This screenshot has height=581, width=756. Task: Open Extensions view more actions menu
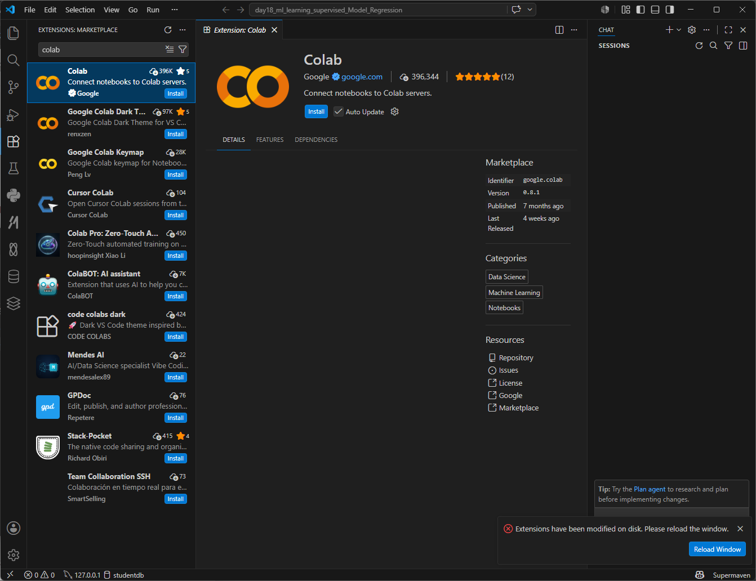pyautogui.click(x=183, y=30)
